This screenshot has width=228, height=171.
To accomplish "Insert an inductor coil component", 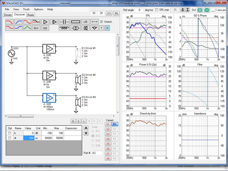I will (x=64, y=28).
